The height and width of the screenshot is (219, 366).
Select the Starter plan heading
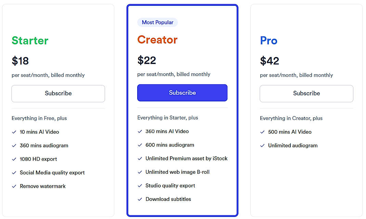pos(30,40)
